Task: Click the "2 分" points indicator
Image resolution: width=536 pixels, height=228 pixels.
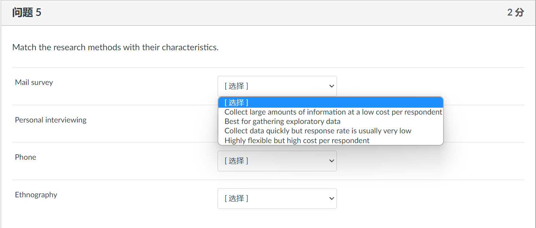Action: (x=515, y=13)
